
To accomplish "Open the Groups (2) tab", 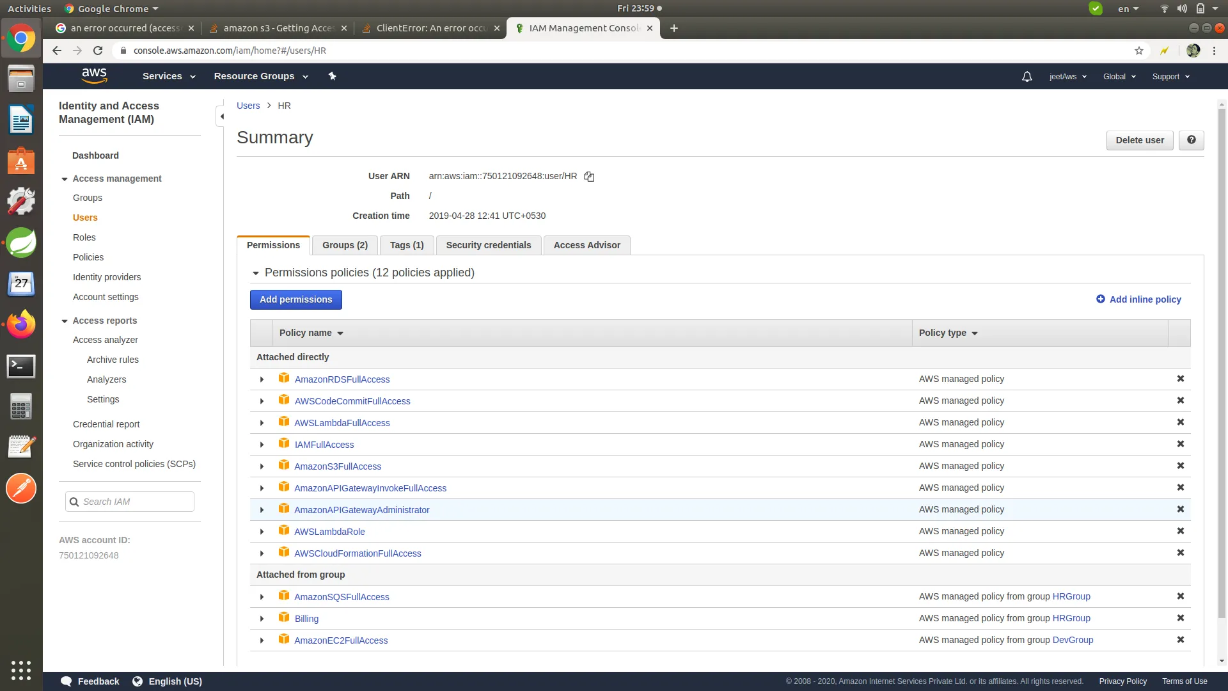I will [345, 245].
